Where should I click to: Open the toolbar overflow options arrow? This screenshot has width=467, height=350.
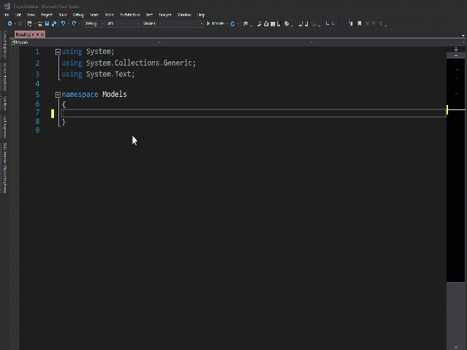[x=386, y=26]
